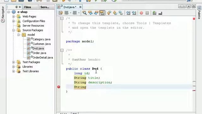Click the error icon in gutter
Screen dimensions: 202x114
click(x=59, y=87)
